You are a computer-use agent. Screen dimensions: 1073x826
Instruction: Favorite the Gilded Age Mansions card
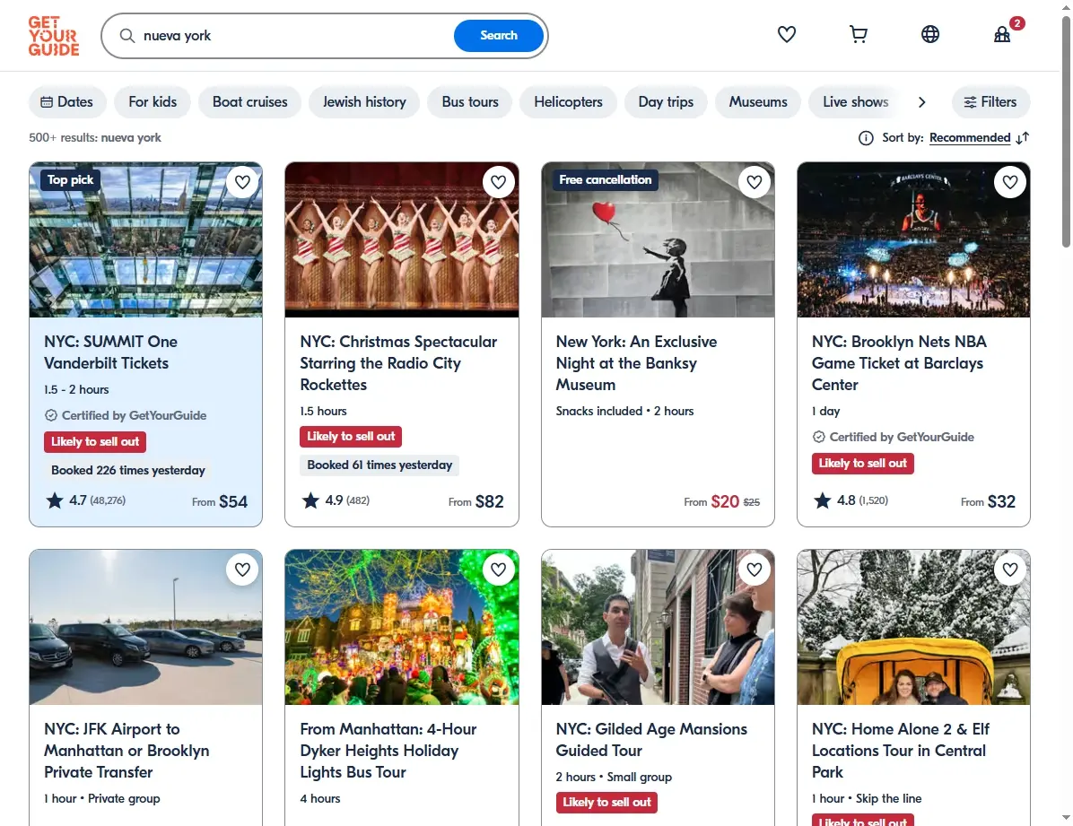click(755, 570)
